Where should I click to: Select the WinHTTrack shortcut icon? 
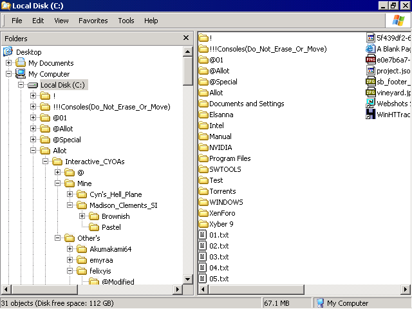tap(371, 115)
